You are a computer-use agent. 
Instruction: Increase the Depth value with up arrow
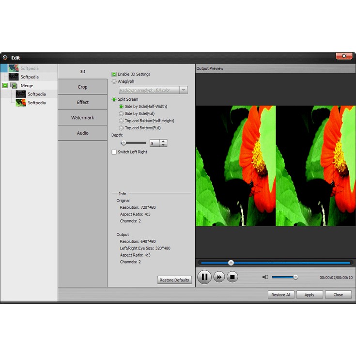pos(164,141)
